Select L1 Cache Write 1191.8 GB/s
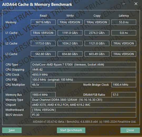The width and height of the screenshot is (142, 137). point(70,33)
